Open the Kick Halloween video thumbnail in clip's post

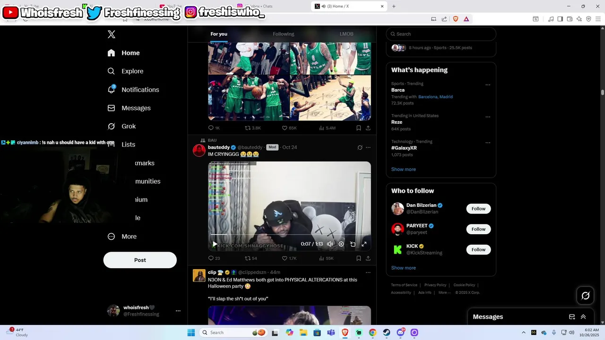pyautogui.click(x=289, y=315)
